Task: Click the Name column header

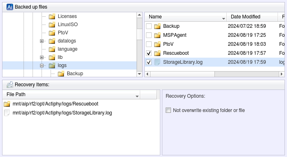Action: (x=186, y=17)
